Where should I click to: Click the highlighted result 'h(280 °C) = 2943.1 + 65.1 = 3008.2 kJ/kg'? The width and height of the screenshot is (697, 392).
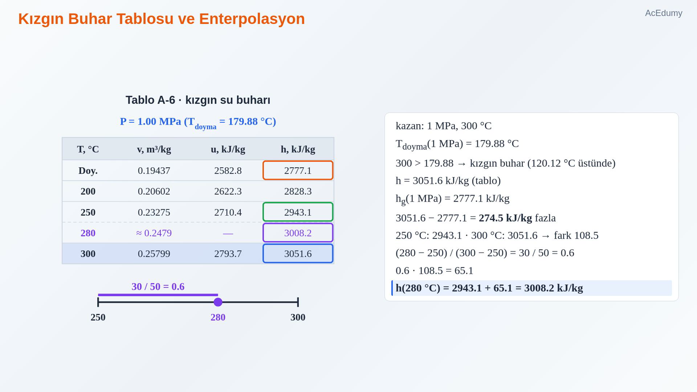click(531, 288)
